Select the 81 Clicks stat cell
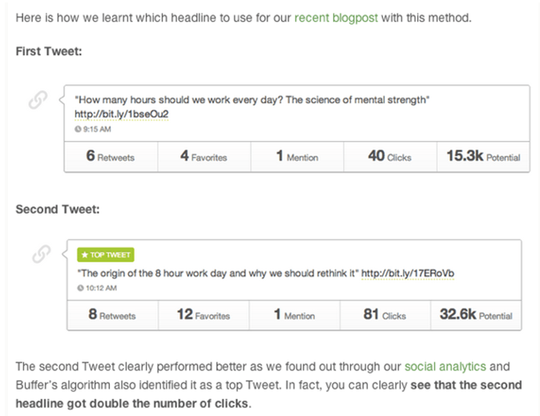 385,315
